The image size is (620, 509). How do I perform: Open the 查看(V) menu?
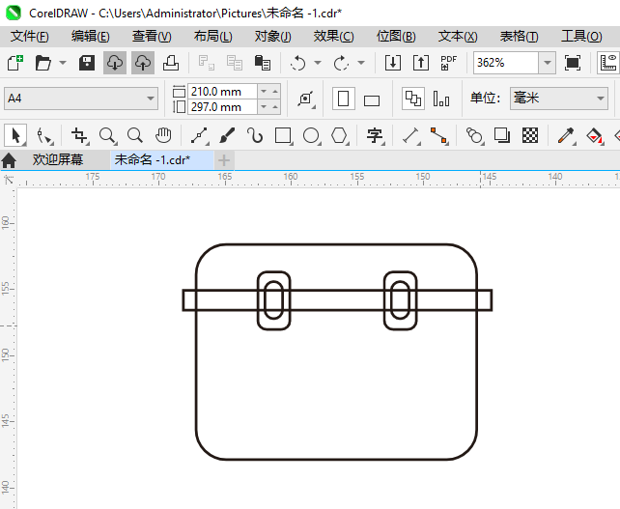152,37
